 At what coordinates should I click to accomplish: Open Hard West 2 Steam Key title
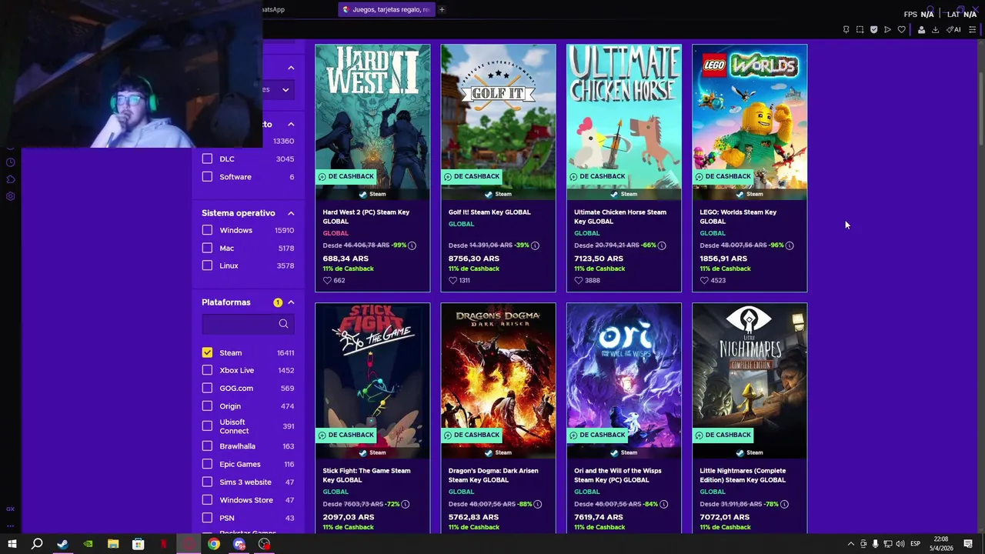[x=366, y=216]
